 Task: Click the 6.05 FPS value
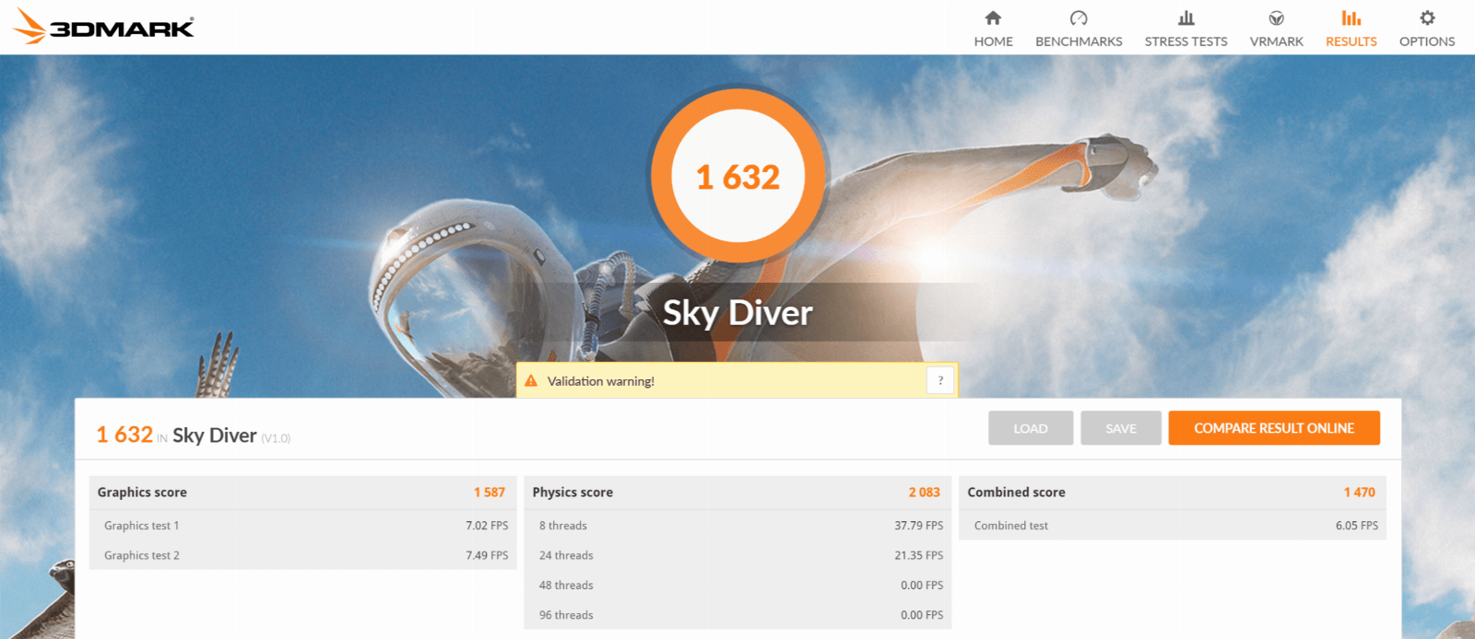tap(1357, 526)
